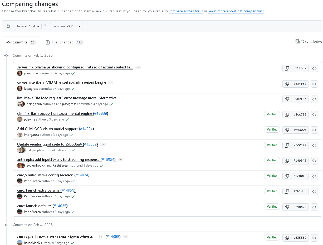Open commit hash 6582f6d
The image size is (323, 245).
pyautogui.click(x=300, y=99)
